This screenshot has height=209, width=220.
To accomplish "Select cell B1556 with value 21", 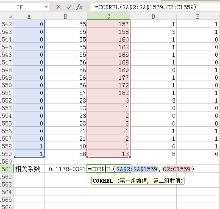I will [66, 131].
